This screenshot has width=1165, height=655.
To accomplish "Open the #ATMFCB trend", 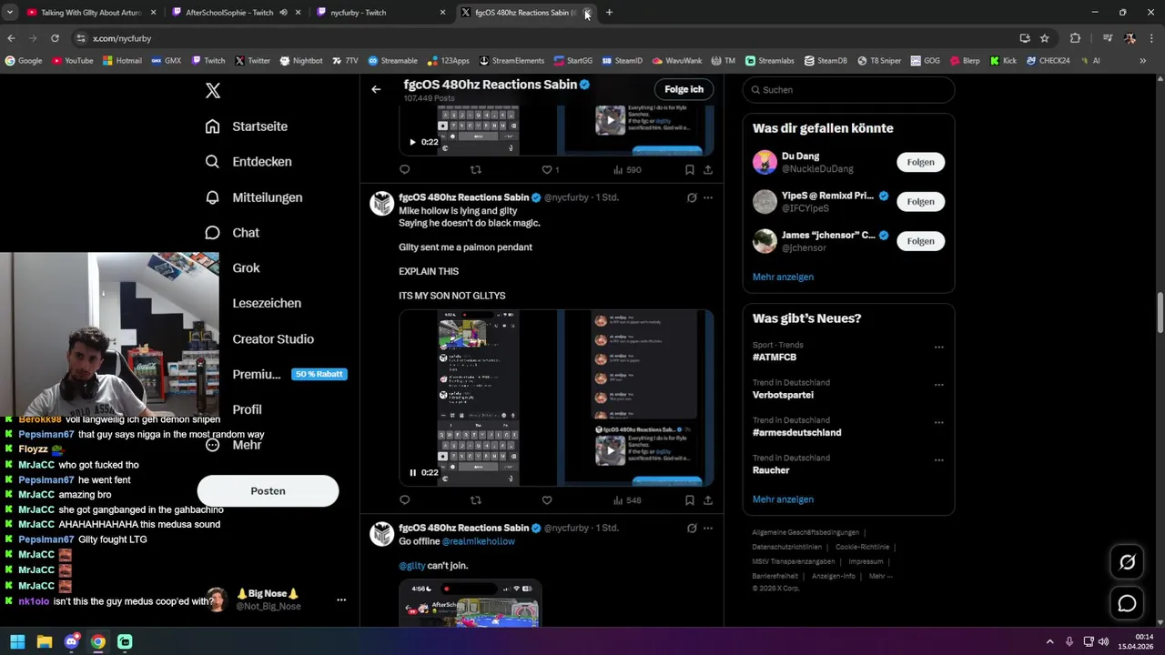I will [775, 358].
